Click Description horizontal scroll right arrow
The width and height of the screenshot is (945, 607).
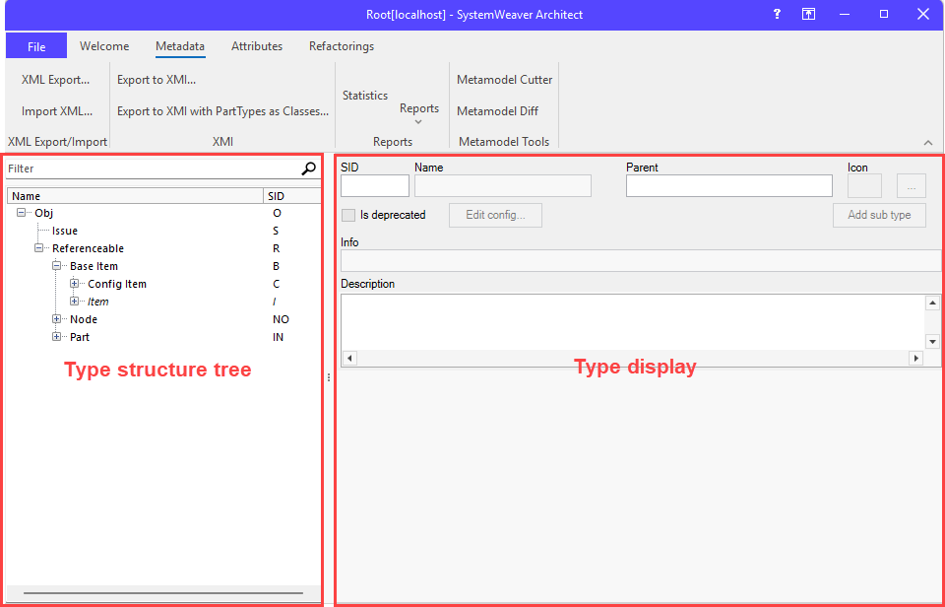[x=916, y=359]
